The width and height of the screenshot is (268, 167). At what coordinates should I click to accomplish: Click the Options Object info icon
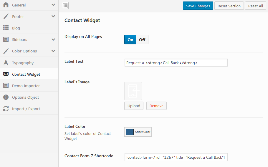(x=6, y=97)
